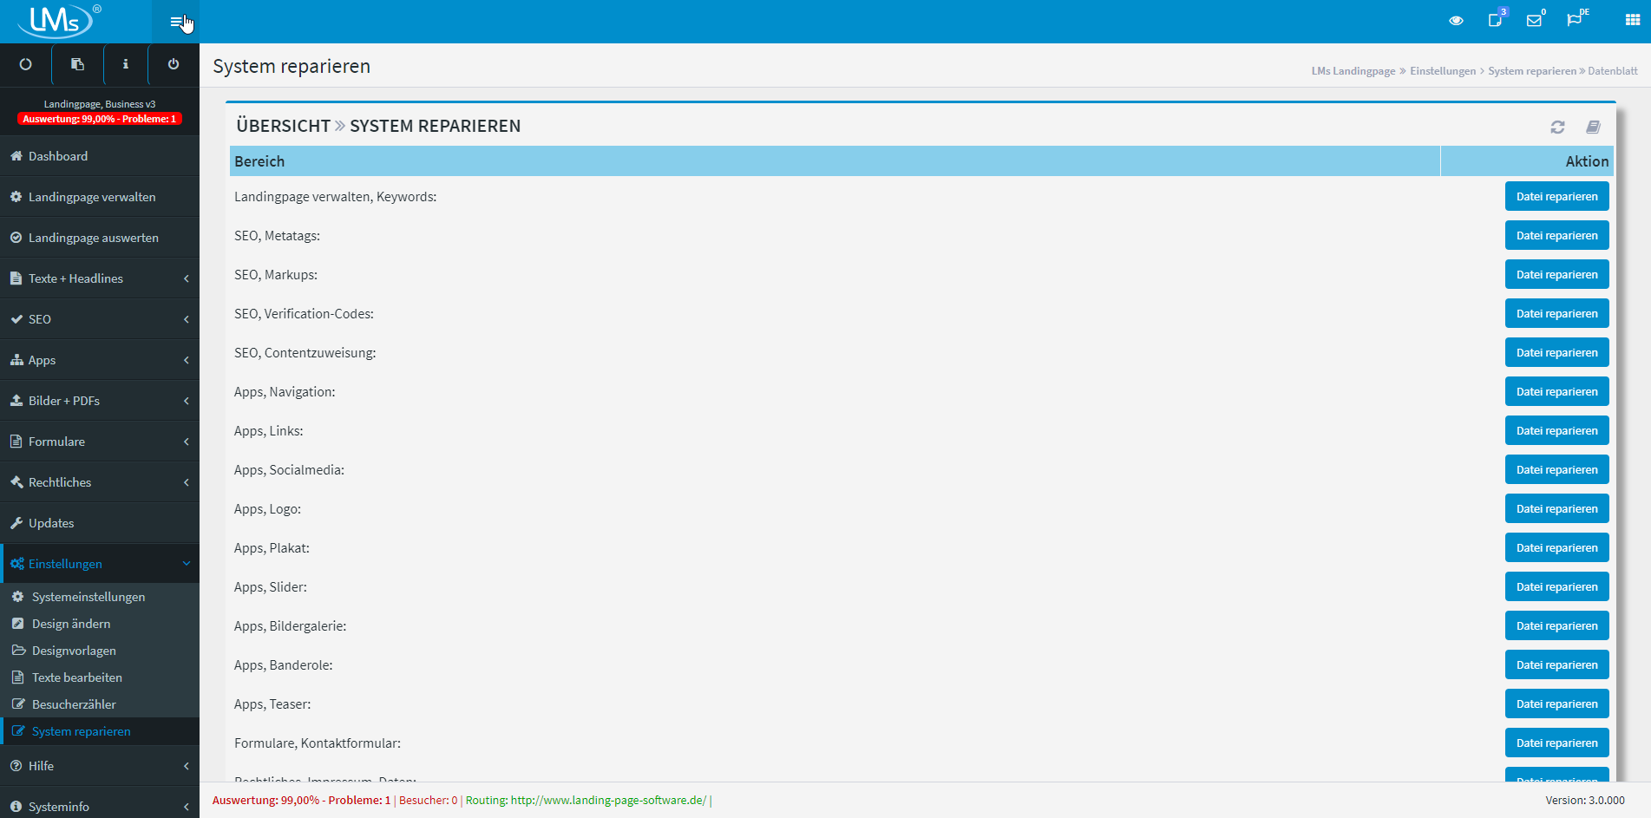Repair the SEO Metatags file

pyautogui.click(x=1556, y=234)
